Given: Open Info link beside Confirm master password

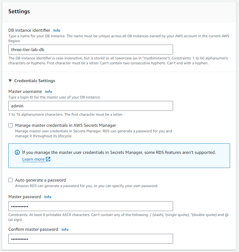Looking at the screenshot, I should tap(65, 230).
